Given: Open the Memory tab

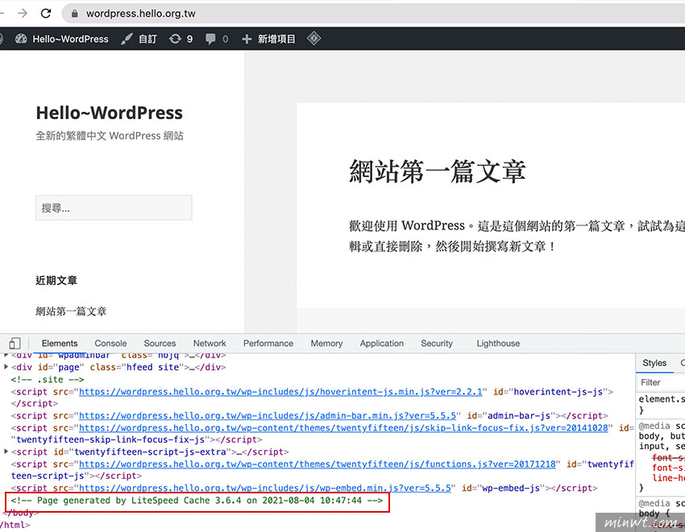Looking at the screenshot, I should pos(326,344).
